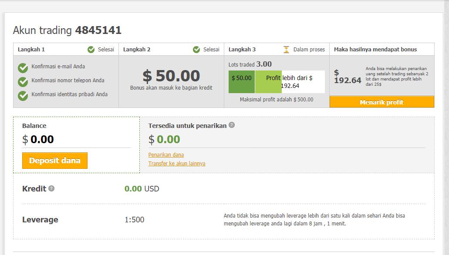Click the Selesai check icon on Langkah 2
The width and height of the screenshot is (449, 255).
click(196, 49)
